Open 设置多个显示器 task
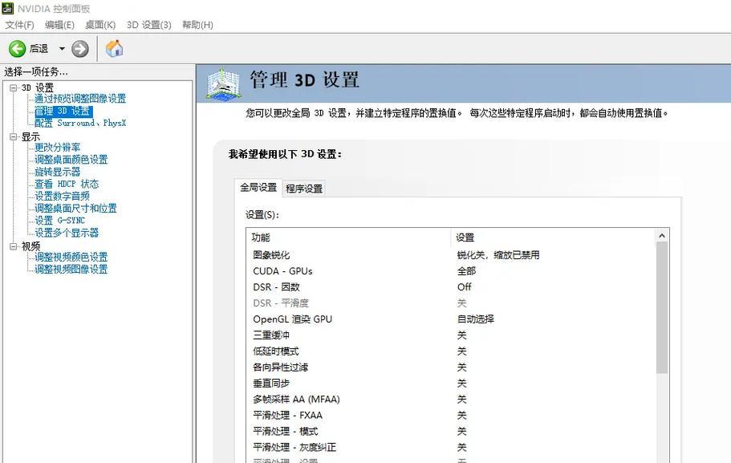The width and height of the screenshot is (731, 463). click(67, 232)
